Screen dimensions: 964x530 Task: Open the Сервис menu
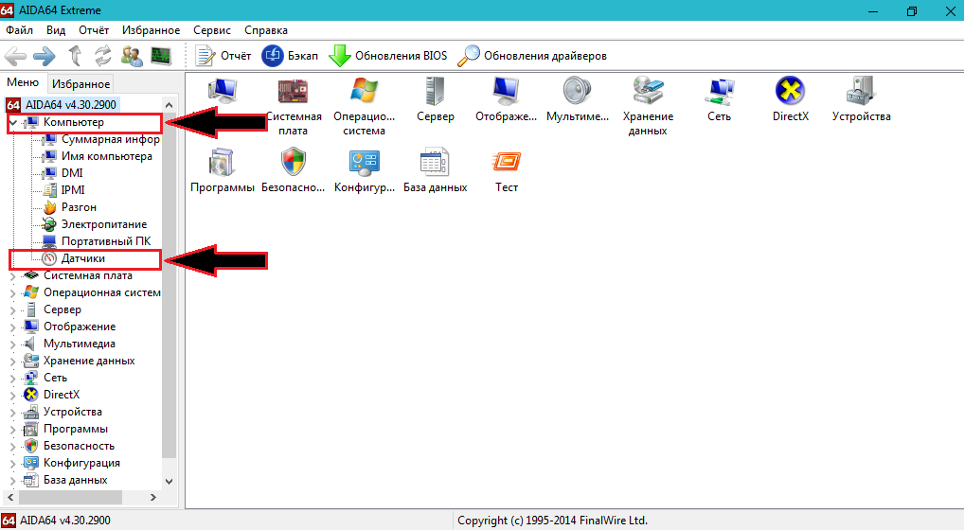click(x=212, y=30)
